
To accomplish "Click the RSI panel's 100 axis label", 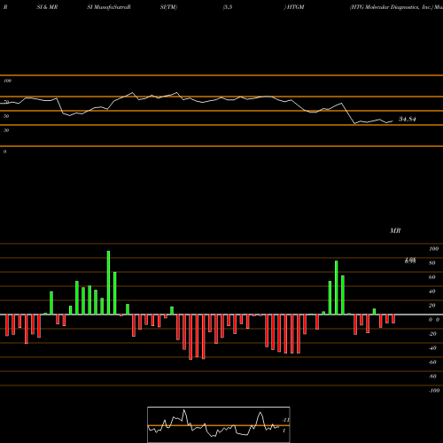I will pos(7,81).
